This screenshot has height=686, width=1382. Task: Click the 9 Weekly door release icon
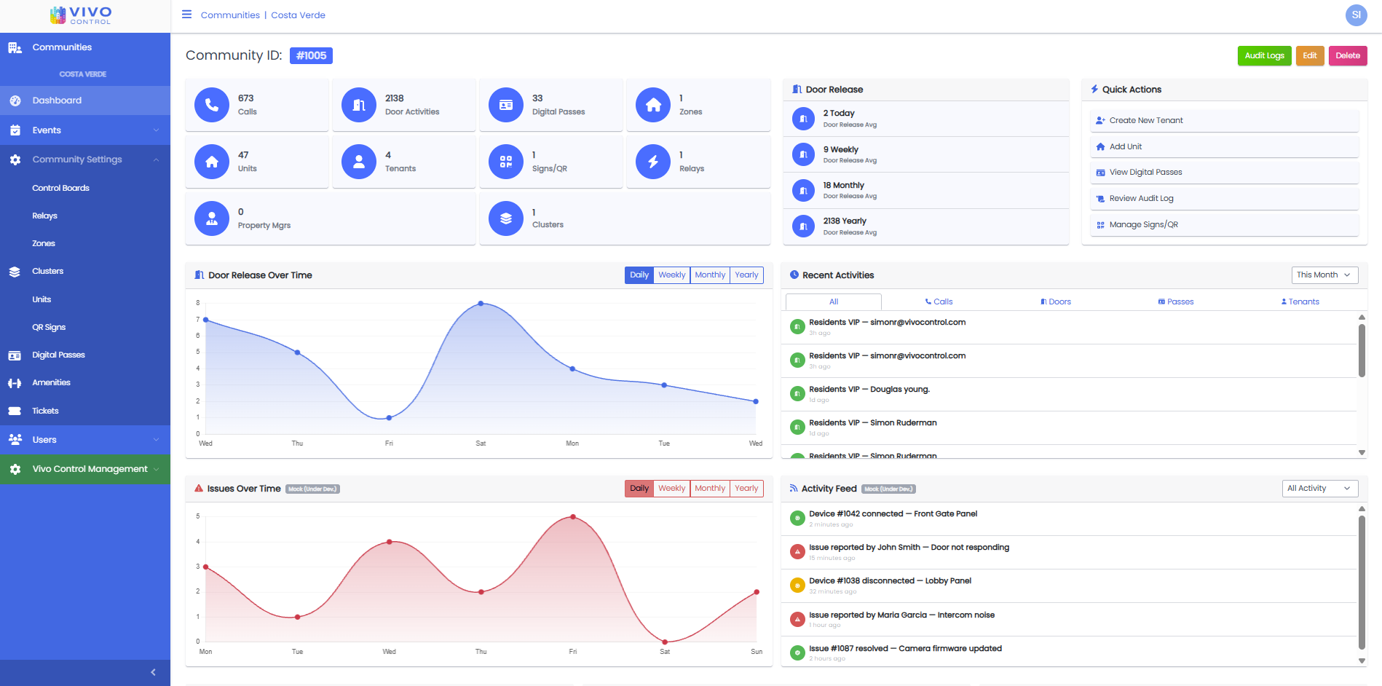pos(803,154)
